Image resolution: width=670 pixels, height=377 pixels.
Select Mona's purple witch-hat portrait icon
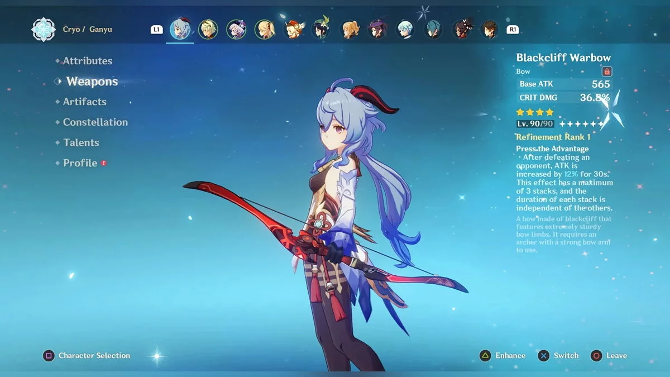tap(378, 29)
